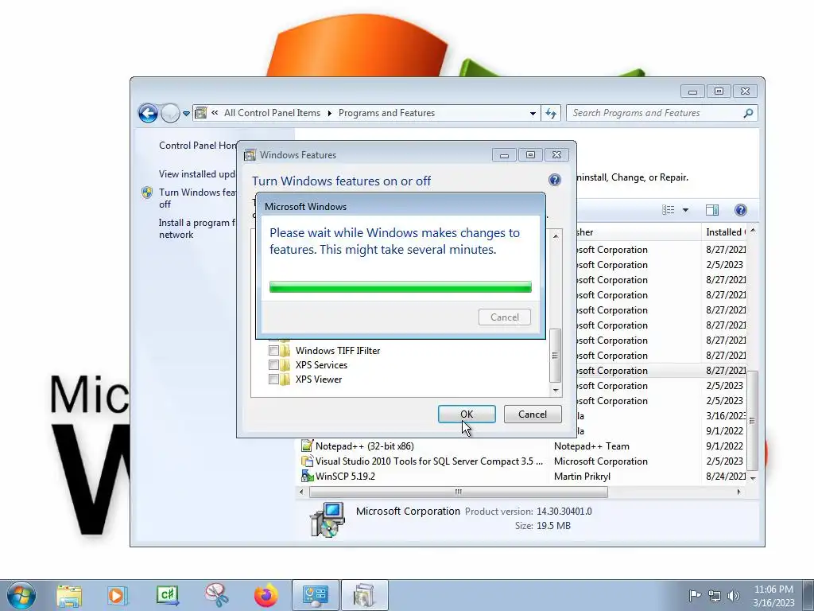Open Turn Windows features on or off link

point(197,198)
